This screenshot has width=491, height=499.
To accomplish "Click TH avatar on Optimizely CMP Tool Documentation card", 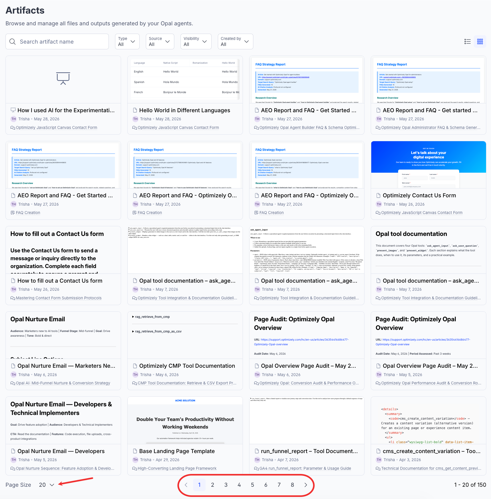I will 135,375.
